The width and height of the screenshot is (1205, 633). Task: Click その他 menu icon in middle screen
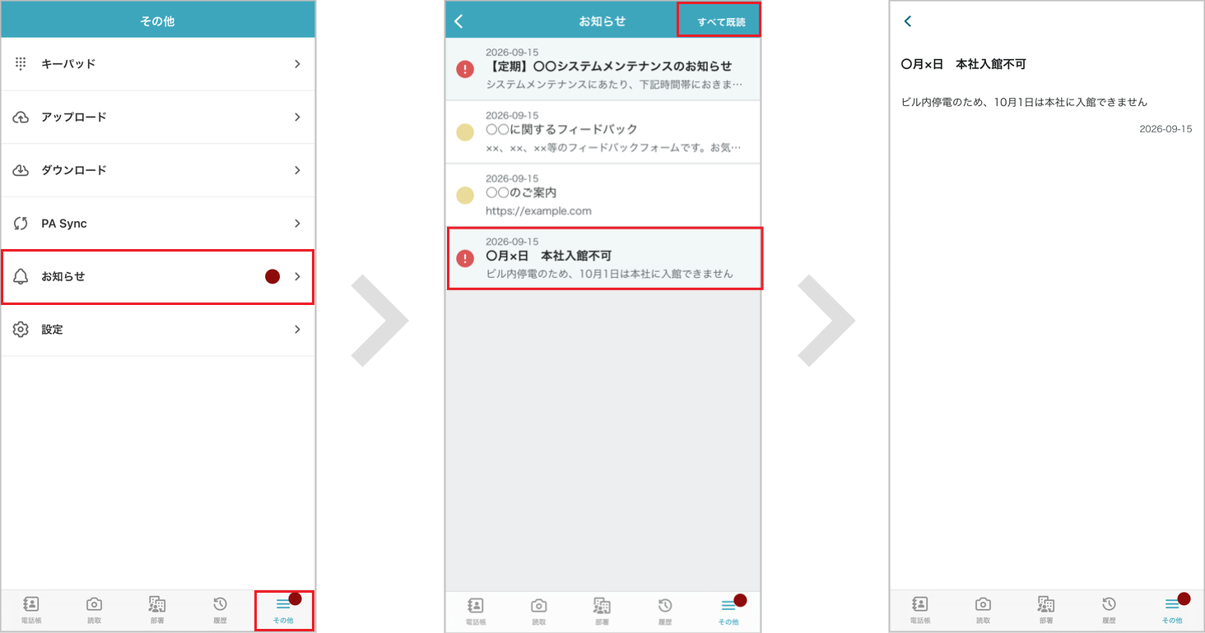(x=728, y=606)
